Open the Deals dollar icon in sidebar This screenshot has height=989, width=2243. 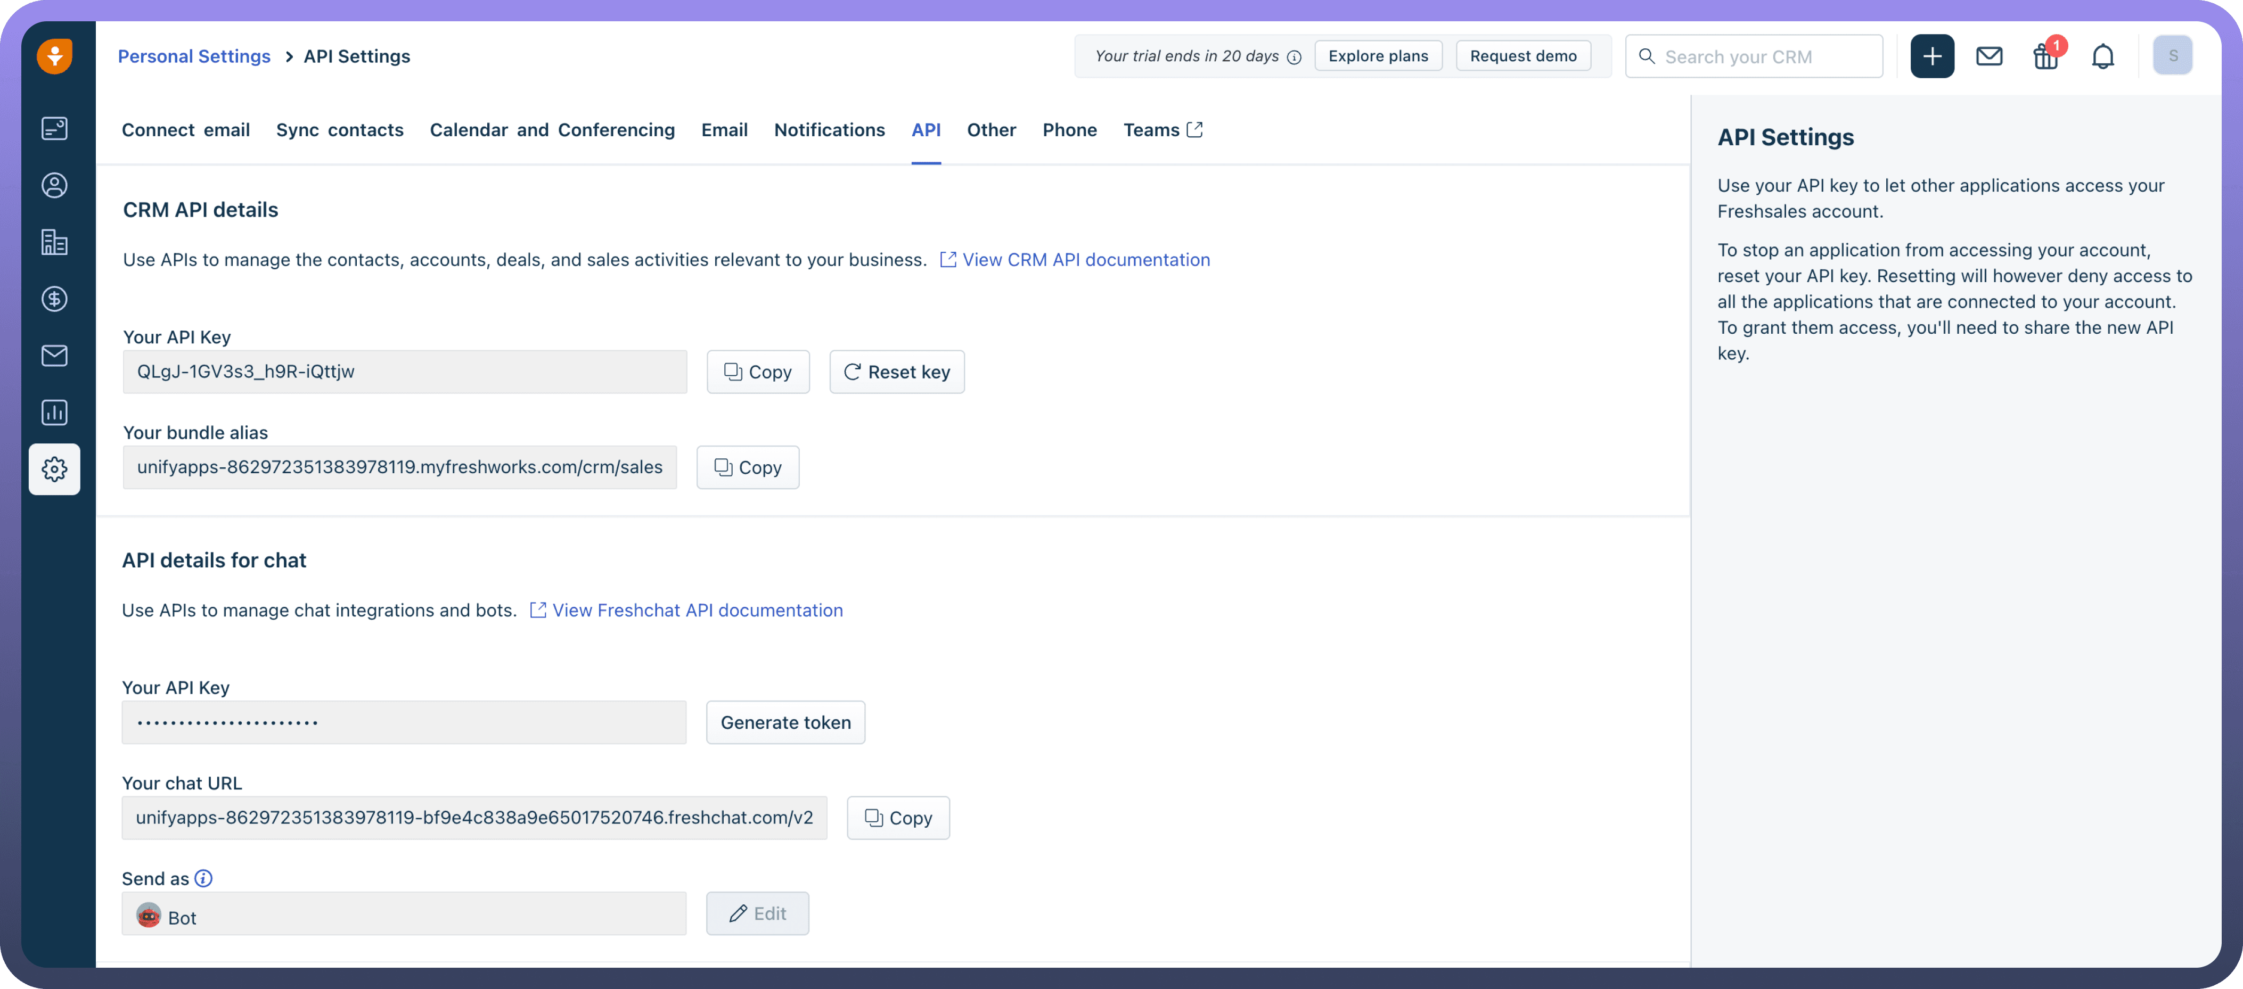(54, 299)
